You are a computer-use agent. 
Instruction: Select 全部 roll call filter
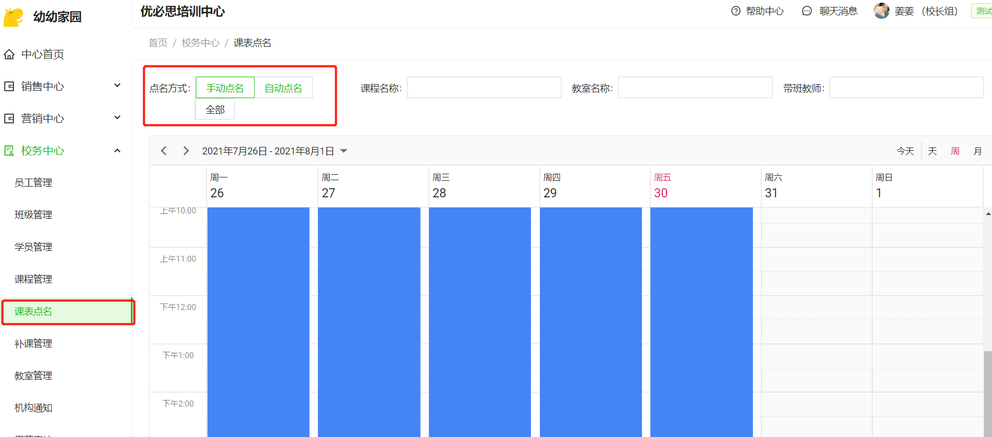click(x=215, y=109)
